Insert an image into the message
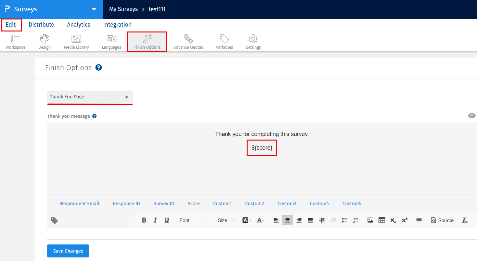 370,220
